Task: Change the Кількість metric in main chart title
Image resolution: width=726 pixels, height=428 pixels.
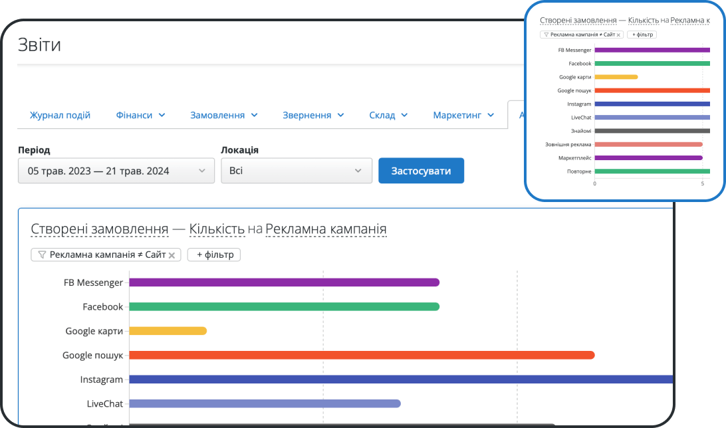Action: pyautogui.click(x=217, y=229)
